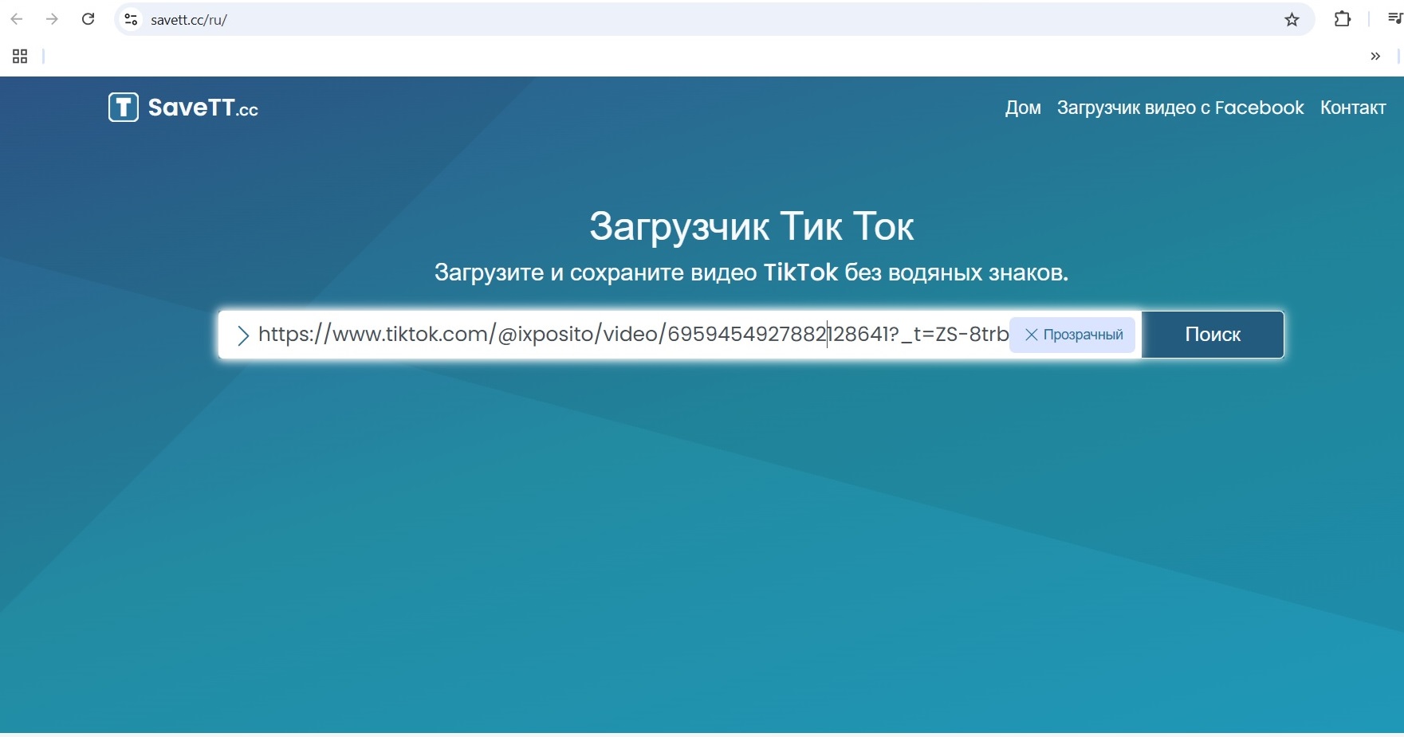Open Загрузчик видео с Facebook page
The height and width of the screenshot is (737, 1404).
1180,108
